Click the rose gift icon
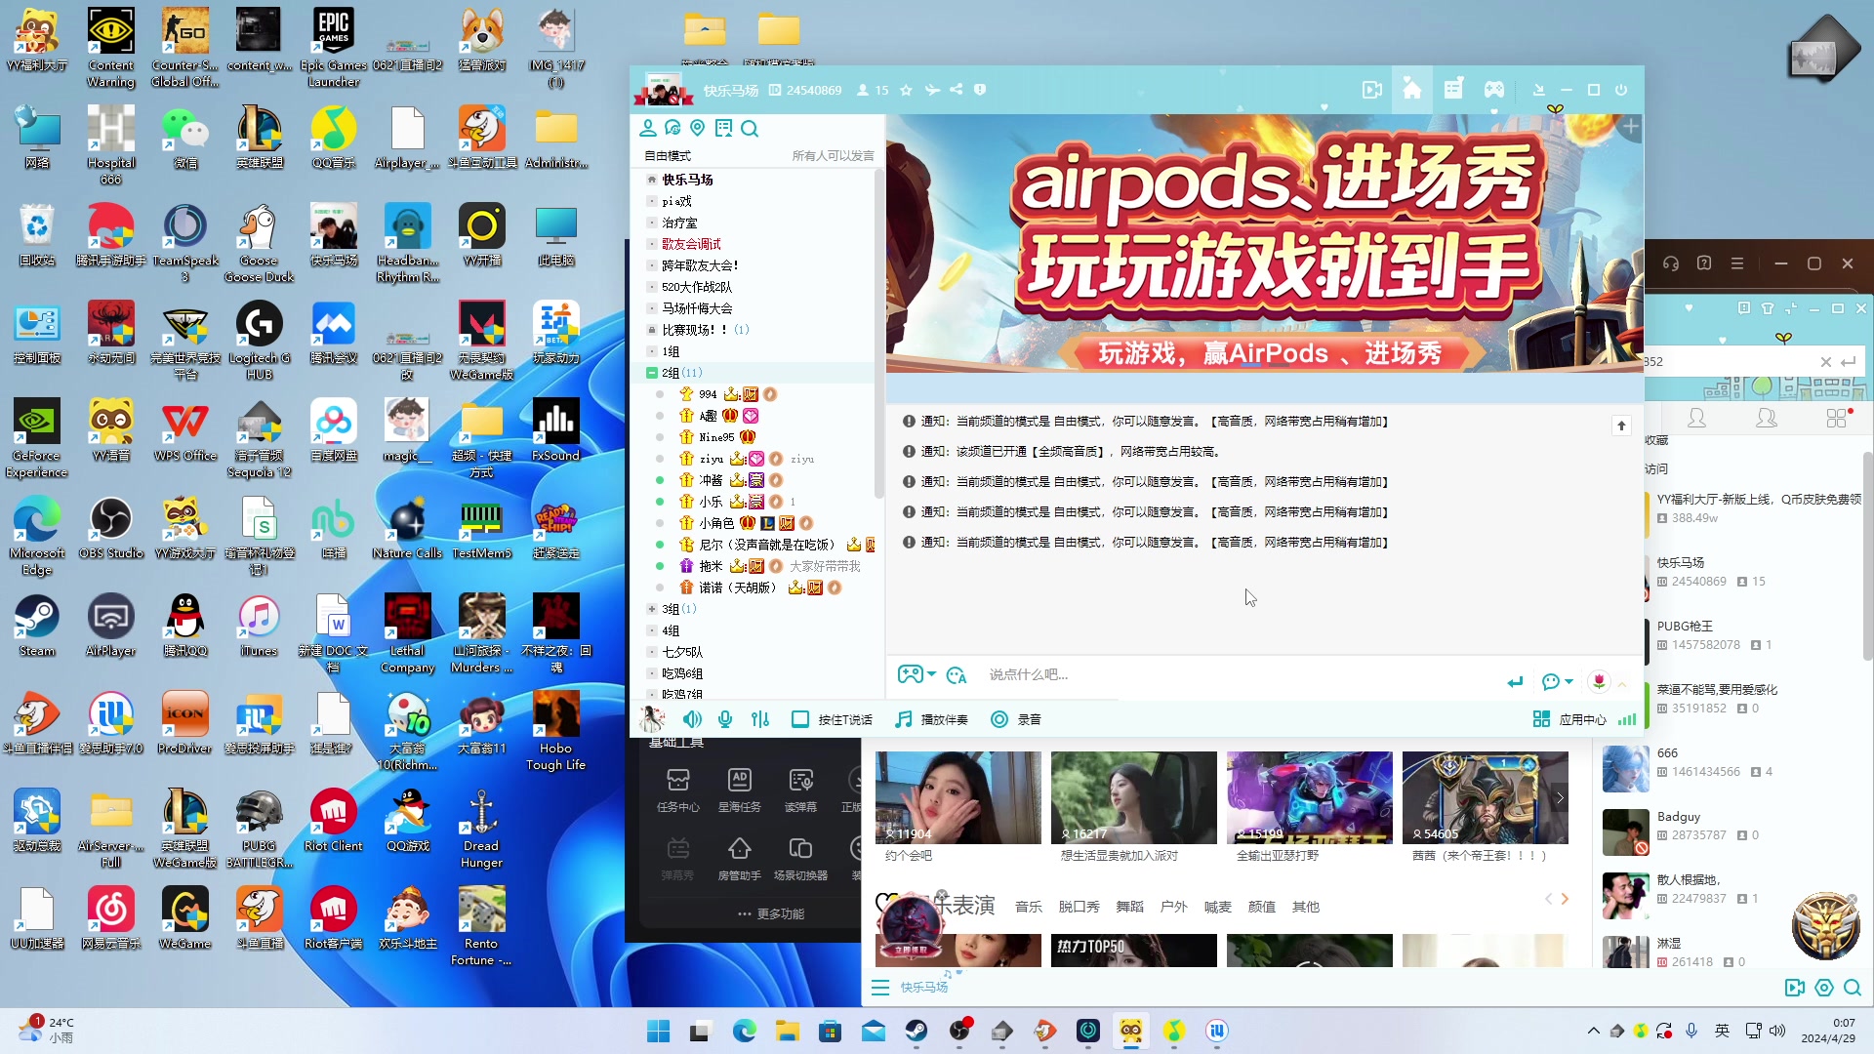The image size is (1874, 1054). tap(1599, 681)
